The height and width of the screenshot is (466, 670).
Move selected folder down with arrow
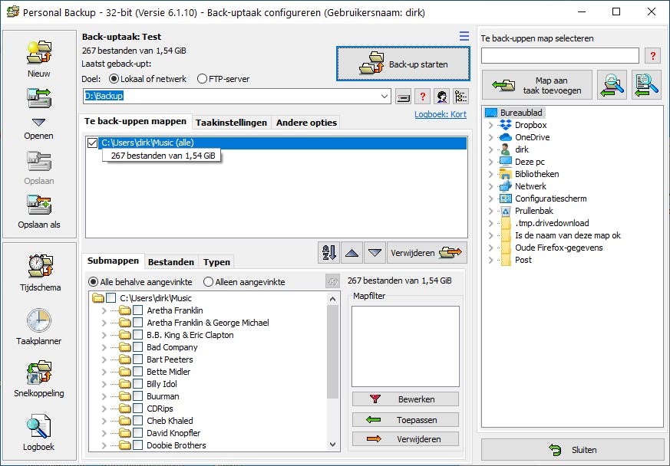[375, 253]
